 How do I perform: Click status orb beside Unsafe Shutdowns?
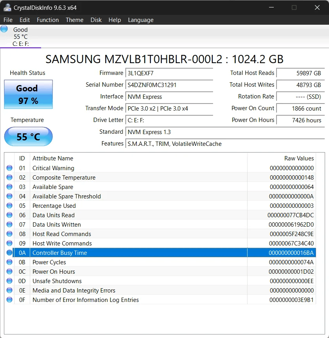(x=9, y=281)
